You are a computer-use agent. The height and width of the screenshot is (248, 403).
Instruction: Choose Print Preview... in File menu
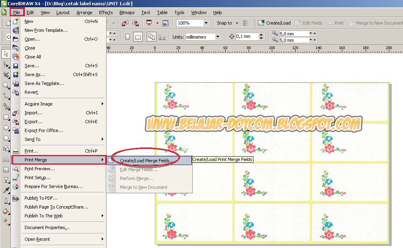tap(59, 169)
